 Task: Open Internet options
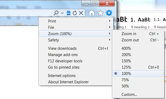pos(76,75)
